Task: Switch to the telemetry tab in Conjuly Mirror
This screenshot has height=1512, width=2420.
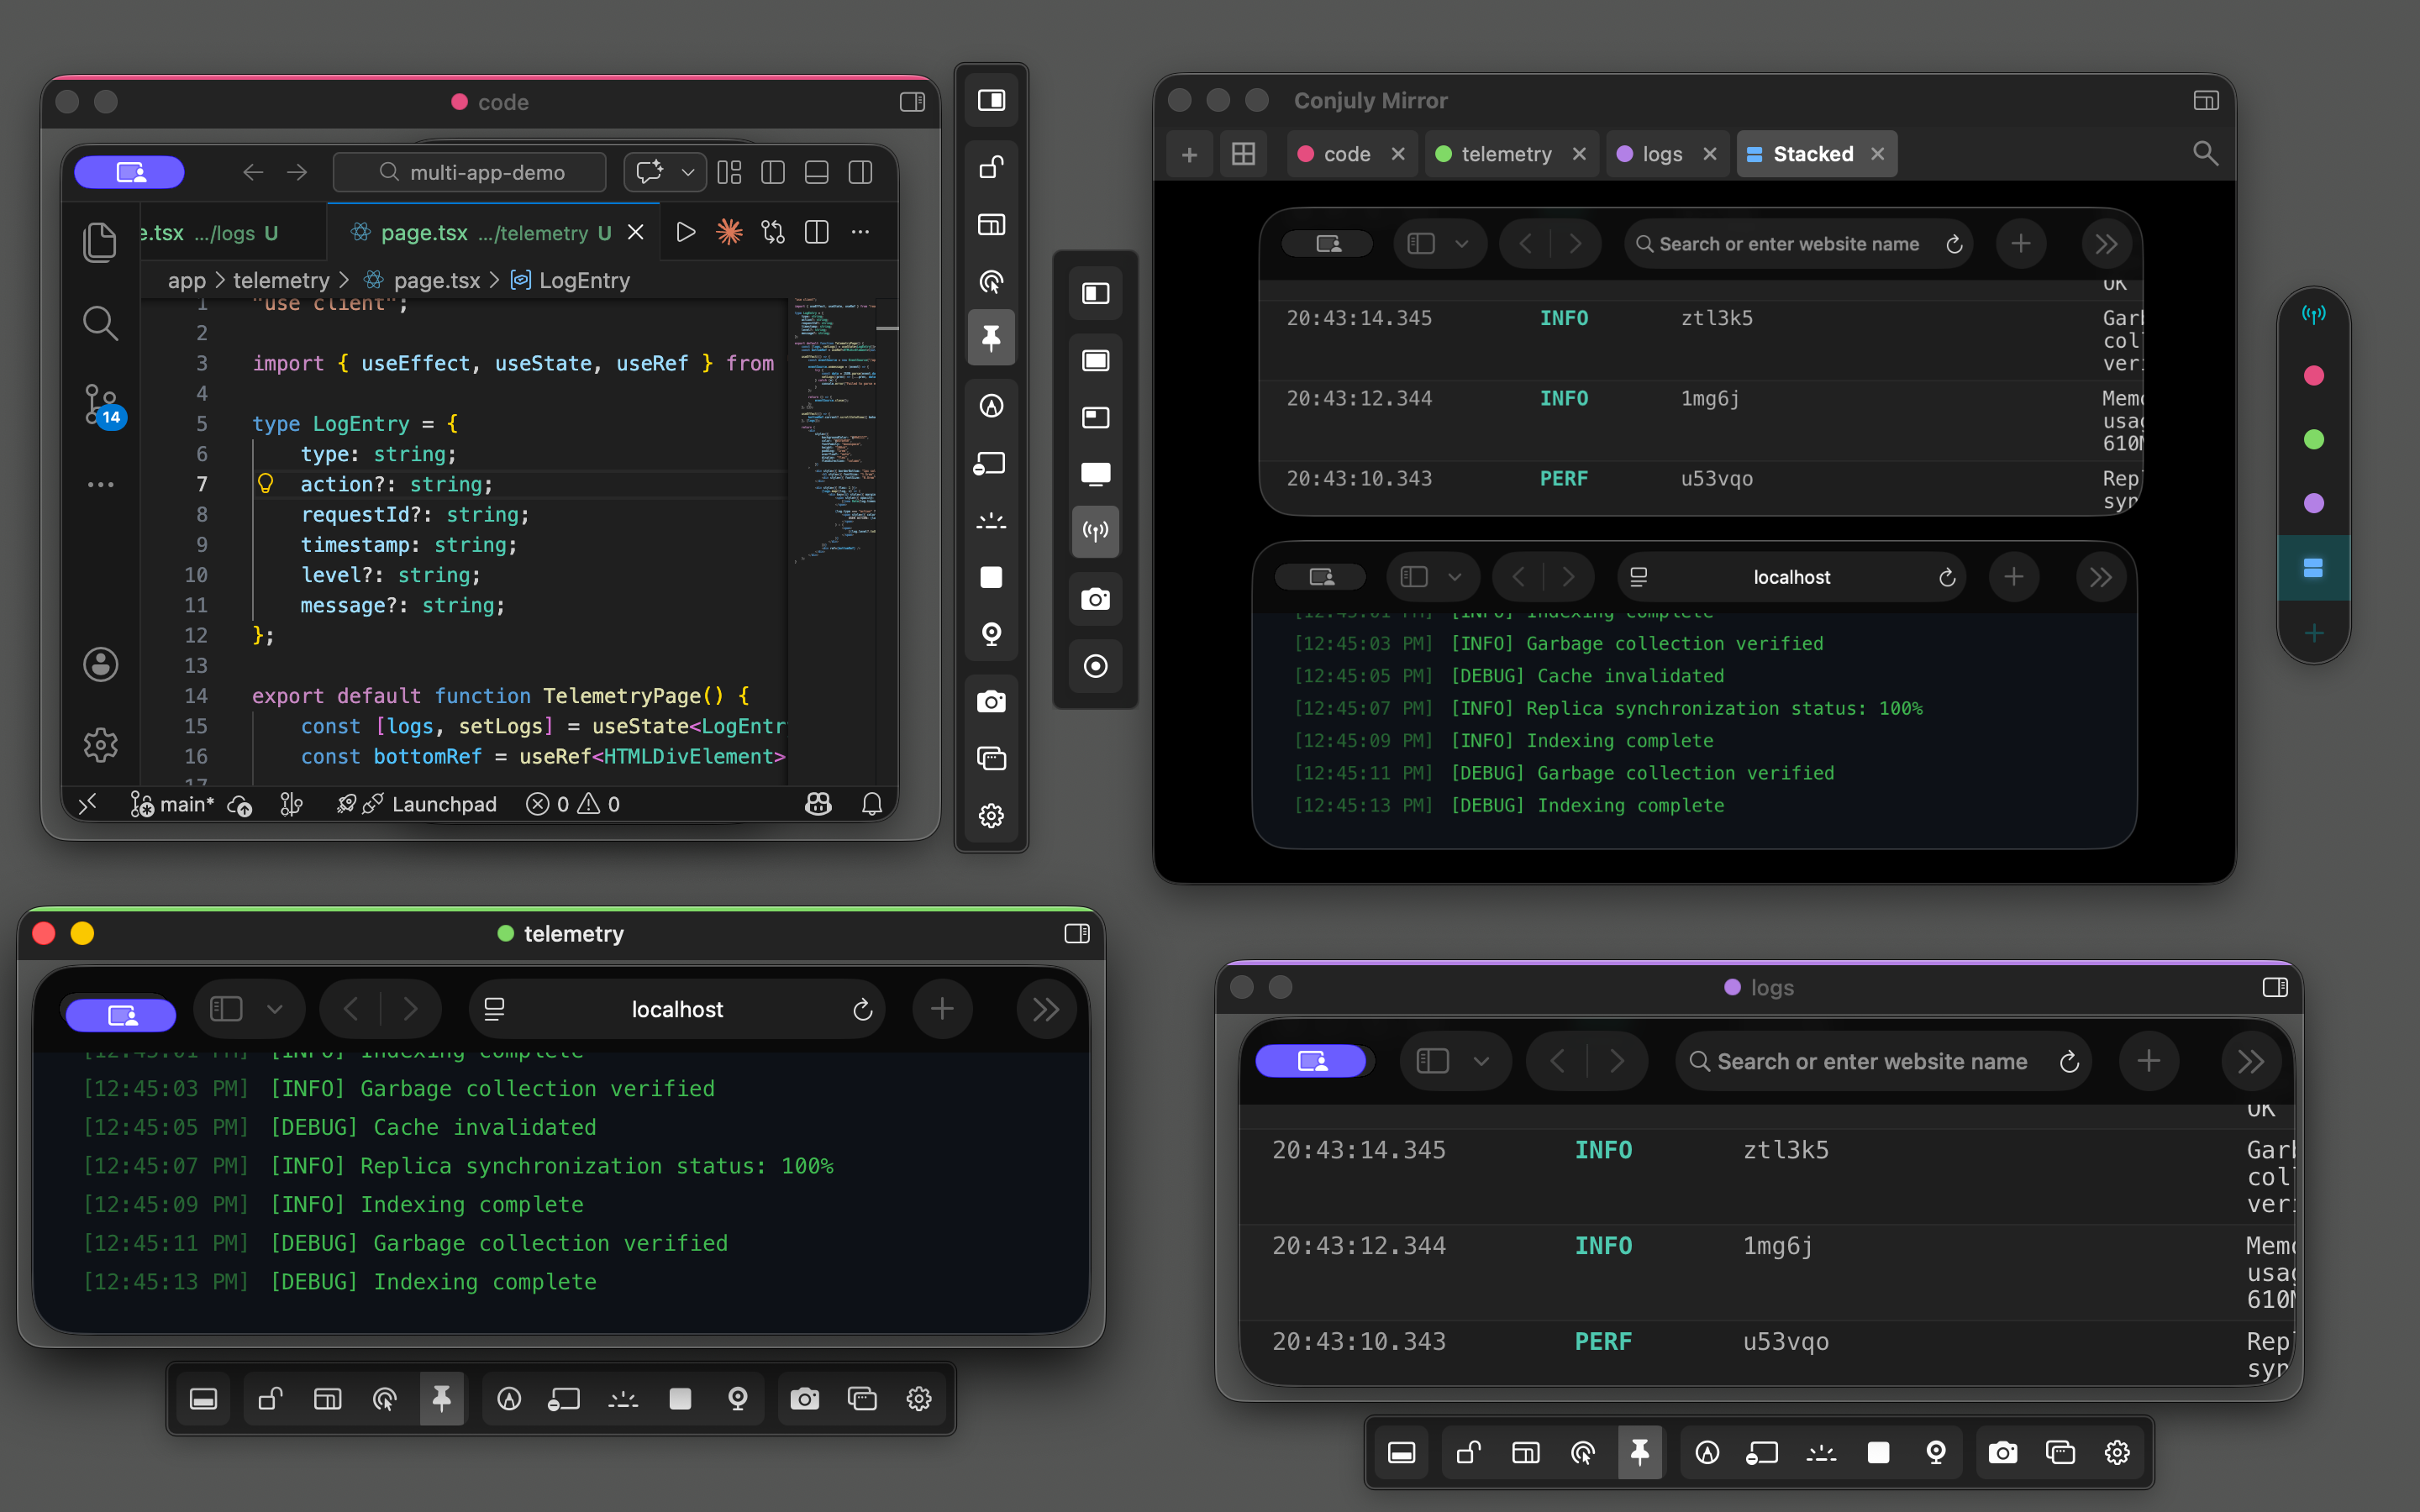Action: coord(1510,153)
